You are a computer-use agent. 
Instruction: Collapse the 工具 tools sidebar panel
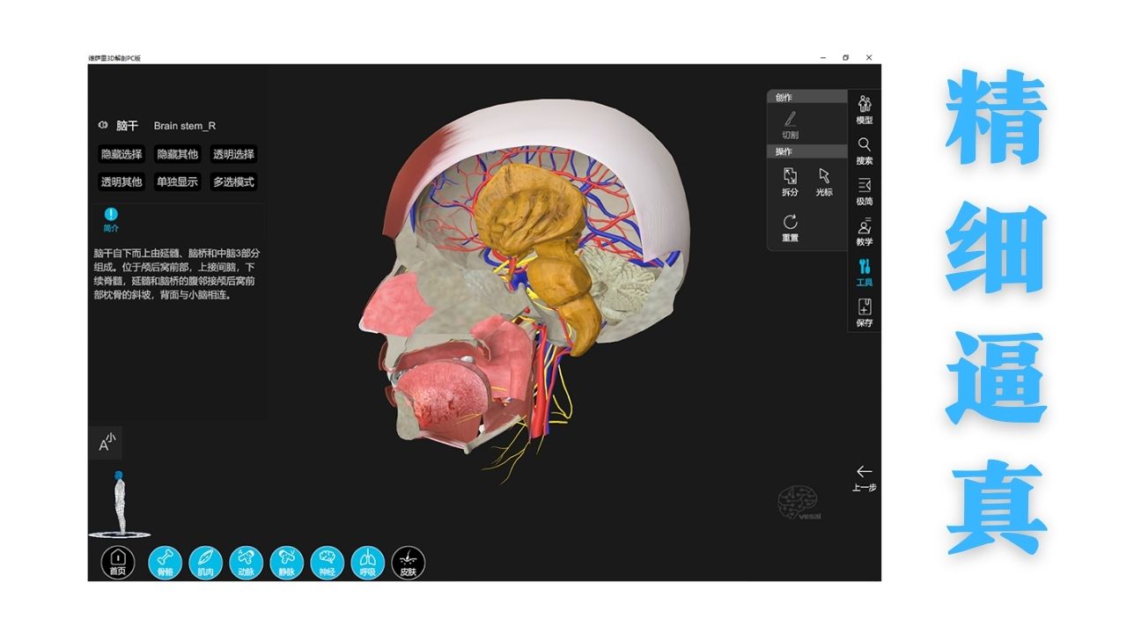pyautogui.click(x=864, y=271)
